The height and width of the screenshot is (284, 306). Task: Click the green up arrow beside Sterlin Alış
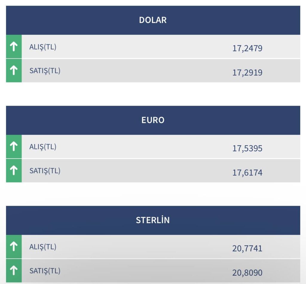pos(14,247)
